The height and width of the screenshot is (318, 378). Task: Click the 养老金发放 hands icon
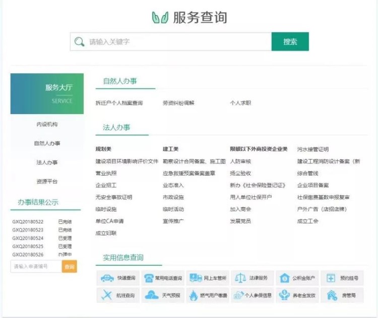pos(284,295)
